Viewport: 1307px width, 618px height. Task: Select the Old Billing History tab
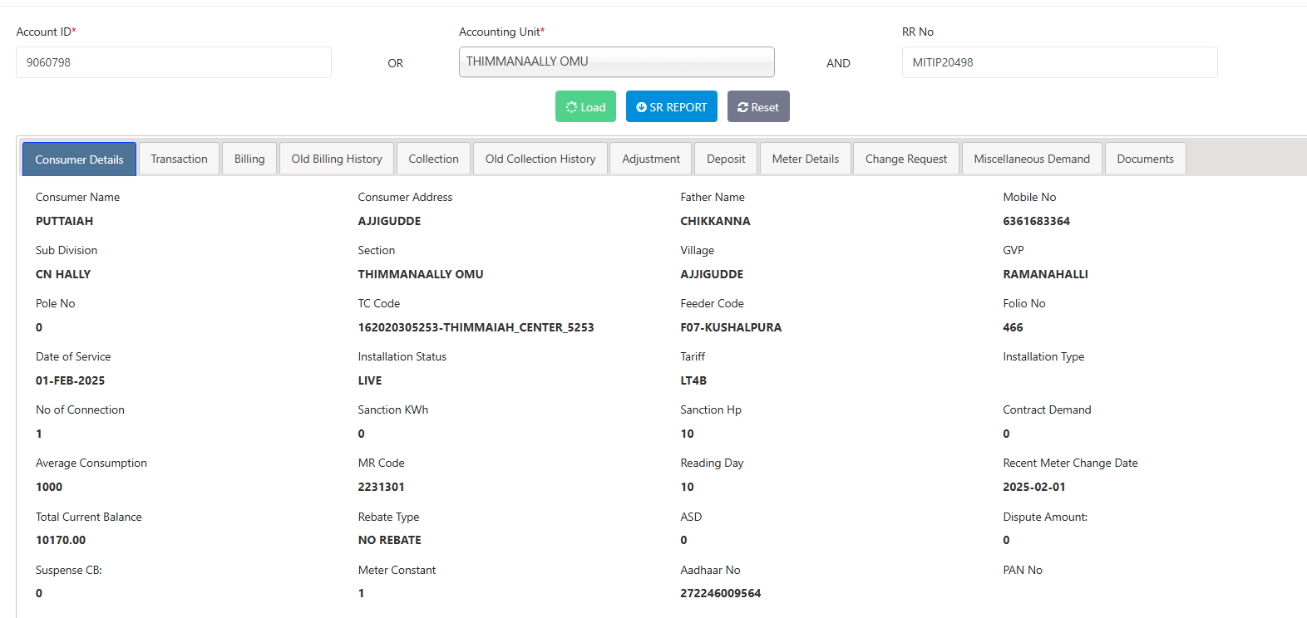337,159
